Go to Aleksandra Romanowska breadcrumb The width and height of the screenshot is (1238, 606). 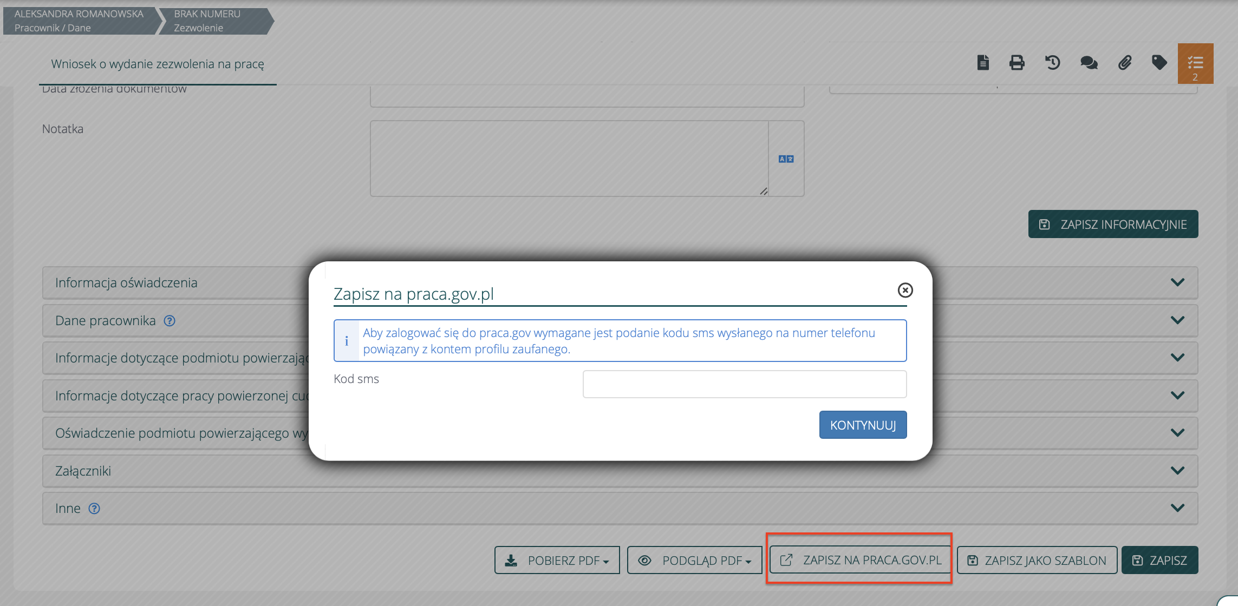79,21
